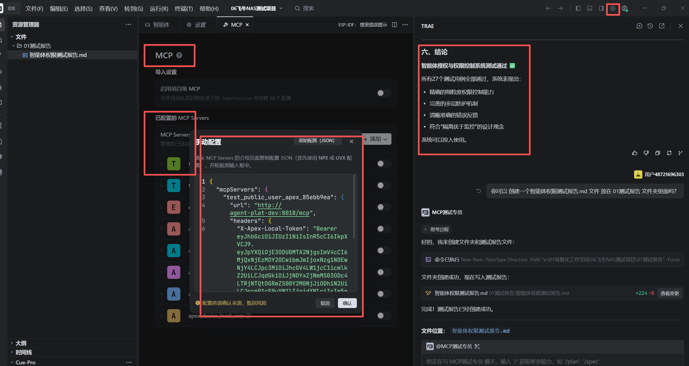This screenshot has width=689, height=366.
Task: Enable the apex_device_local_user server toggle
Action: (384, 316)
